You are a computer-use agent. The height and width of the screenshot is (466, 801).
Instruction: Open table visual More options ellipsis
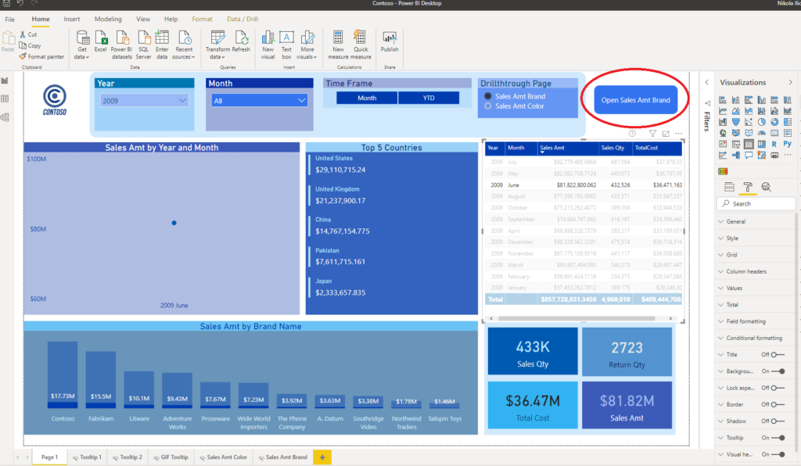tap(678, 134)
